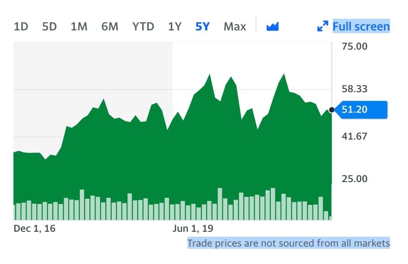This screenshot has height=264, width=408.
Task: Click the current price dot marker
Action: tap(331, 110)
